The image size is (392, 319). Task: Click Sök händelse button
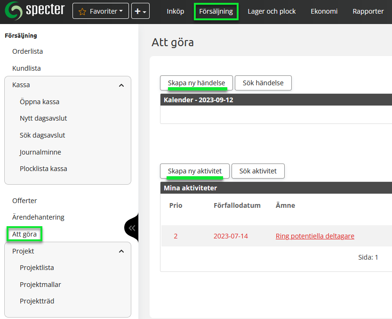pyautogui.click(x=263, y=82)
